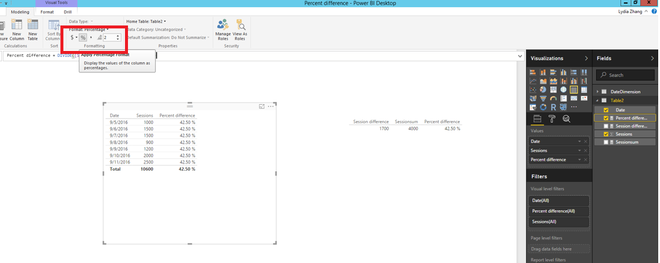This screenshot has height=263, width=660.
Task: Click the decimal places stepper
Action: [x=118, y=37]
